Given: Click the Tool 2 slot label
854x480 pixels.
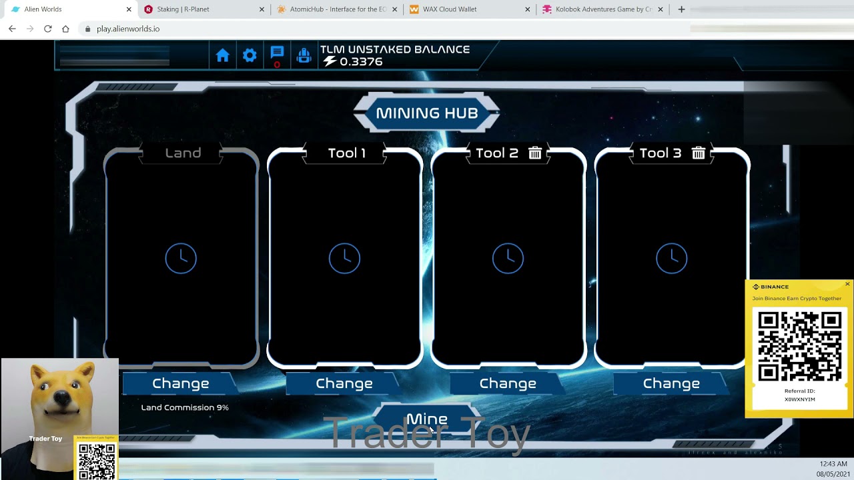Looking at the screenshot, I should click(496, 153).
